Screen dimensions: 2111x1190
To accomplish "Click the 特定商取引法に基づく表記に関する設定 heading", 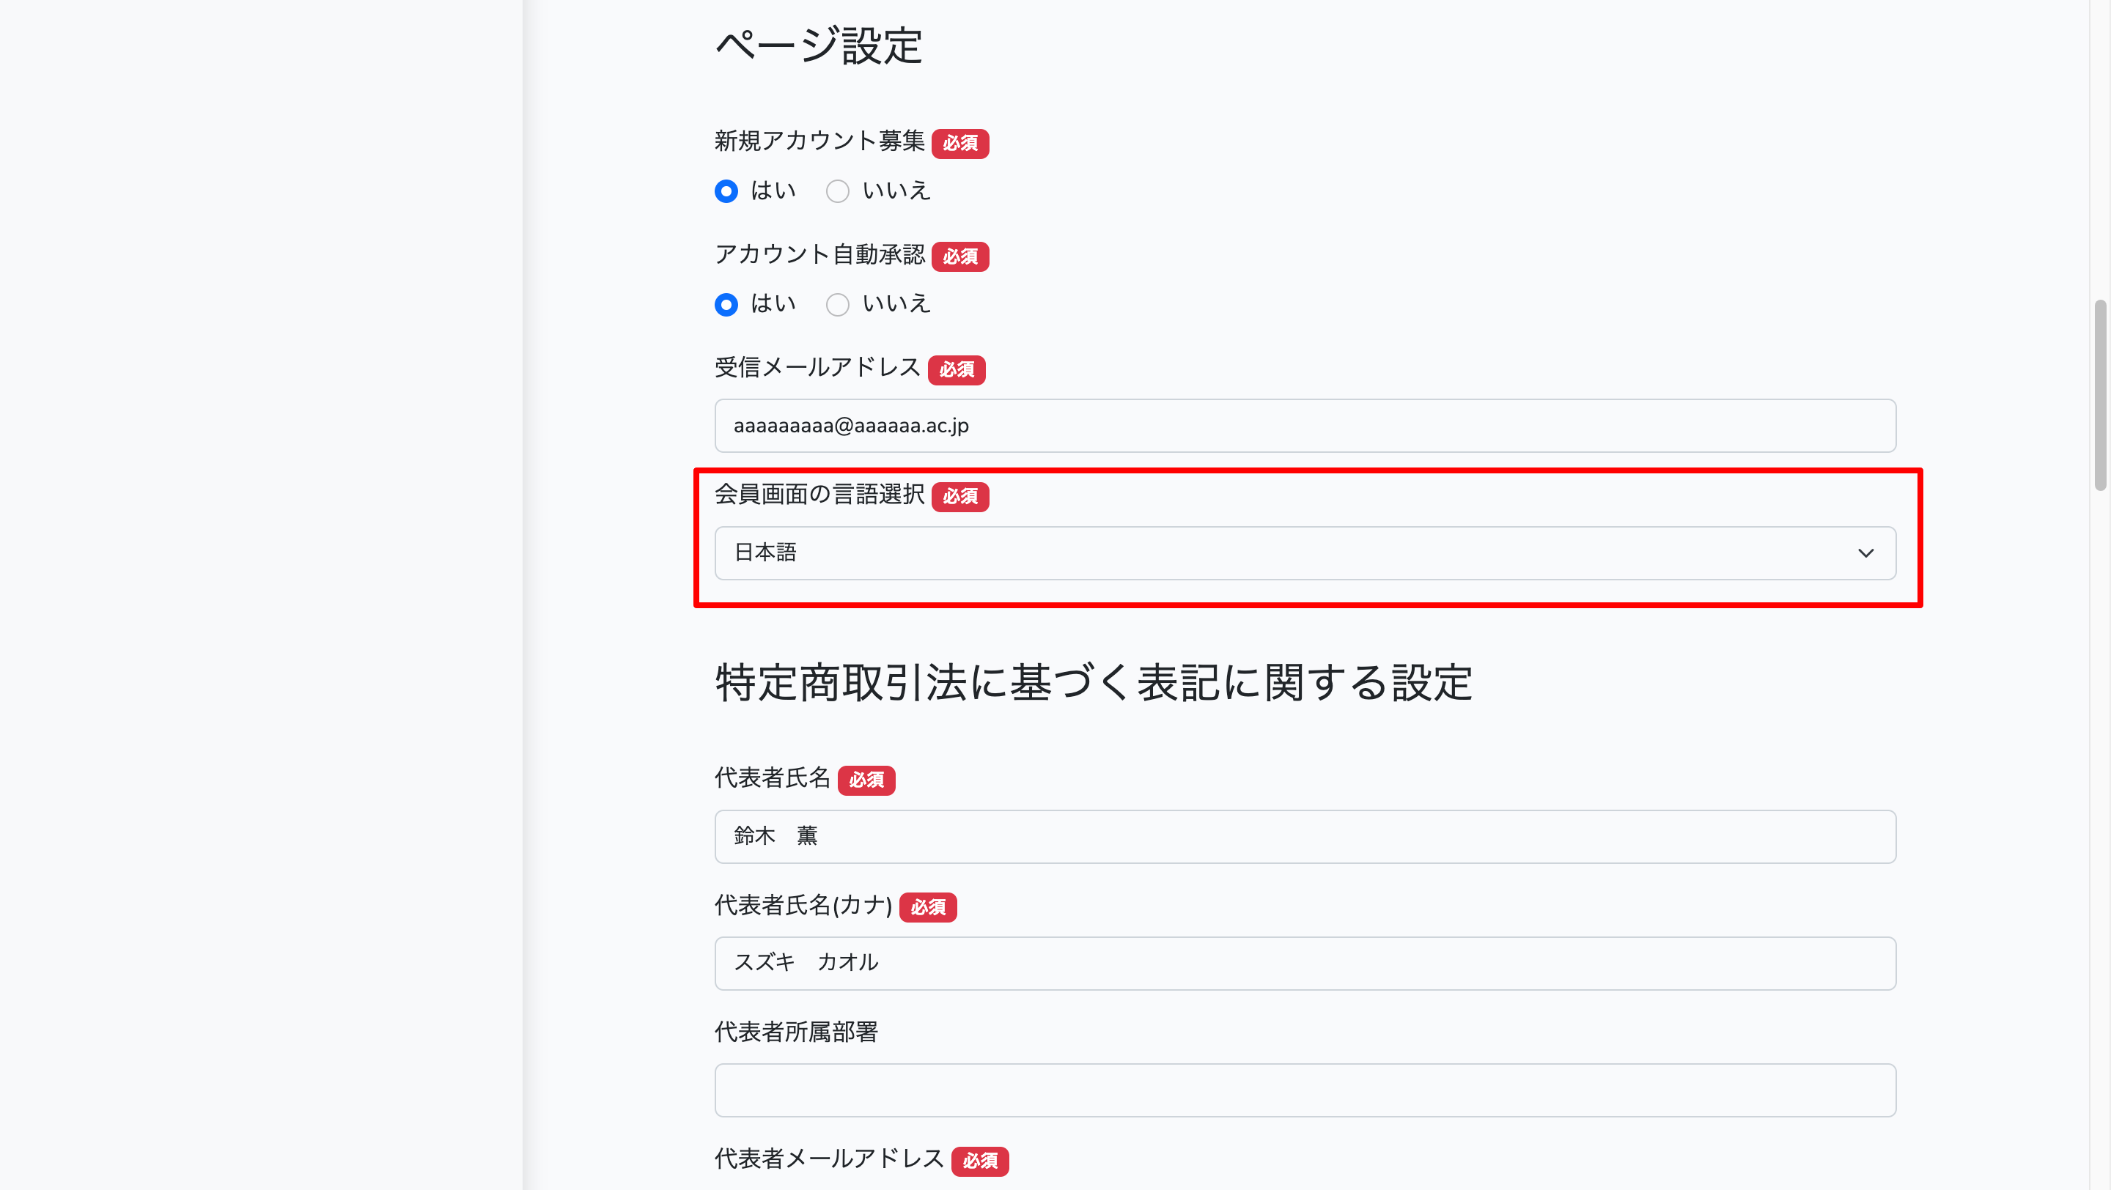I will click(1093, 682).
